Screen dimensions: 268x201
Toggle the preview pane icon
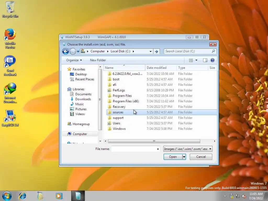(205, 60)
